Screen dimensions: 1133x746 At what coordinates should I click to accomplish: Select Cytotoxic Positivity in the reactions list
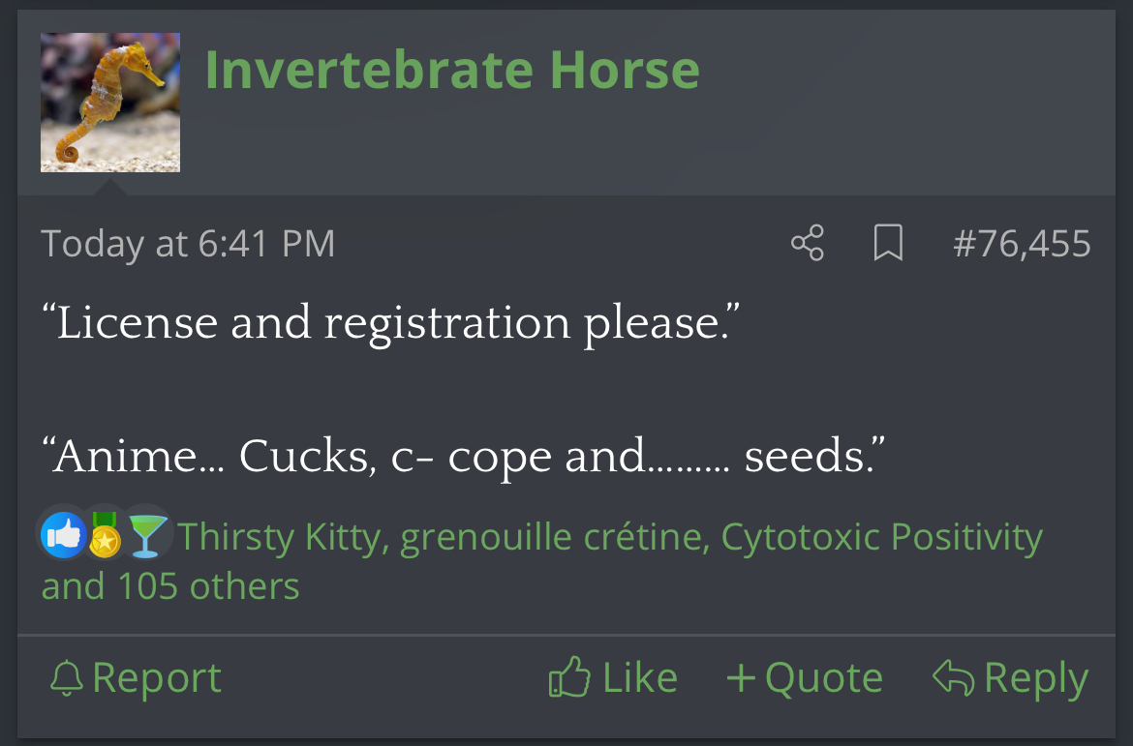tap(881, 537)
